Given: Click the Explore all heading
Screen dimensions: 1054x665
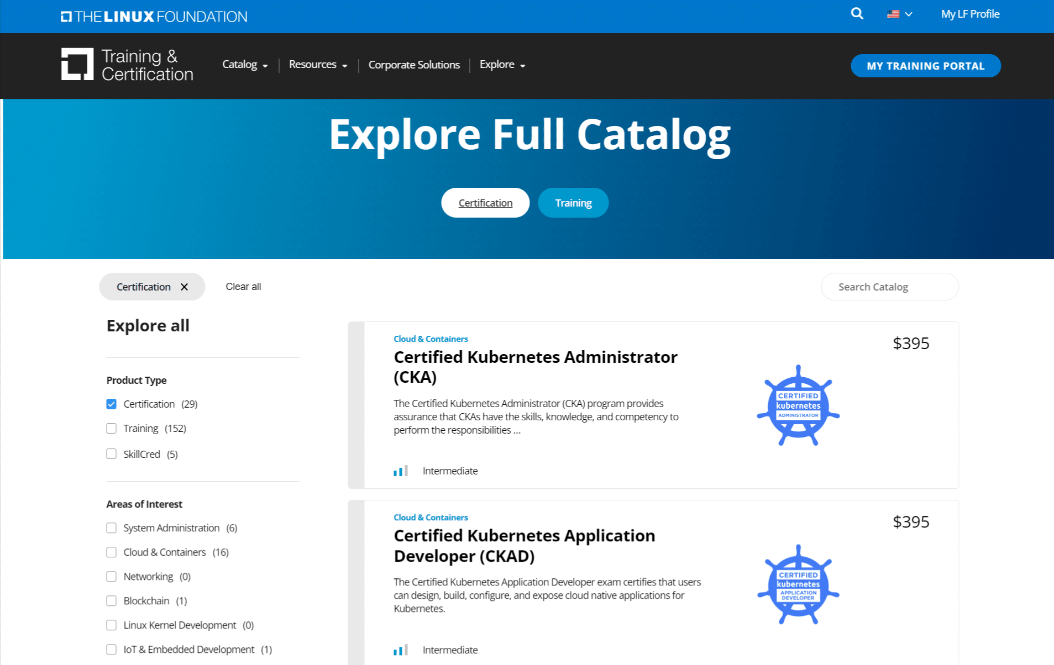Looking at the screenshot, I should pyautogui.click(x=148, y=326).
